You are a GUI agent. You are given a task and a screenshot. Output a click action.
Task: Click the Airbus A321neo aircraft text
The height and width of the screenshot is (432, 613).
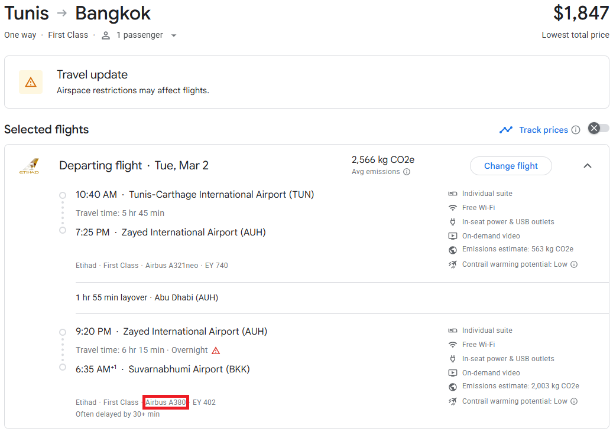tap(171, 266)
